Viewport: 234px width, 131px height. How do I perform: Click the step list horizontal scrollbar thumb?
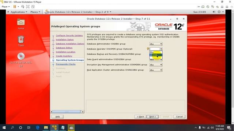coord(67,112)
